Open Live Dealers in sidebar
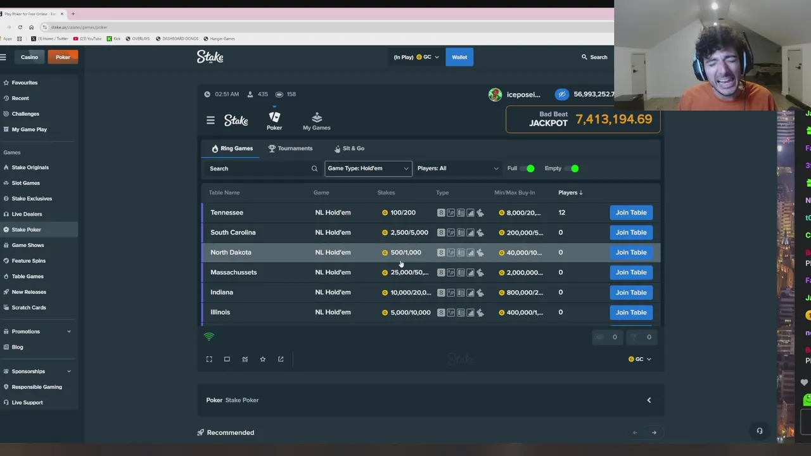This screenshot has width=811, height=456. coord(39,214)
